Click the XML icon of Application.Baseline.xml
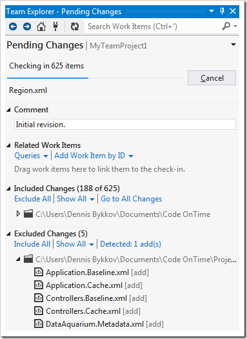The width and height of the screenshot is (247, 339). (39, 272)
